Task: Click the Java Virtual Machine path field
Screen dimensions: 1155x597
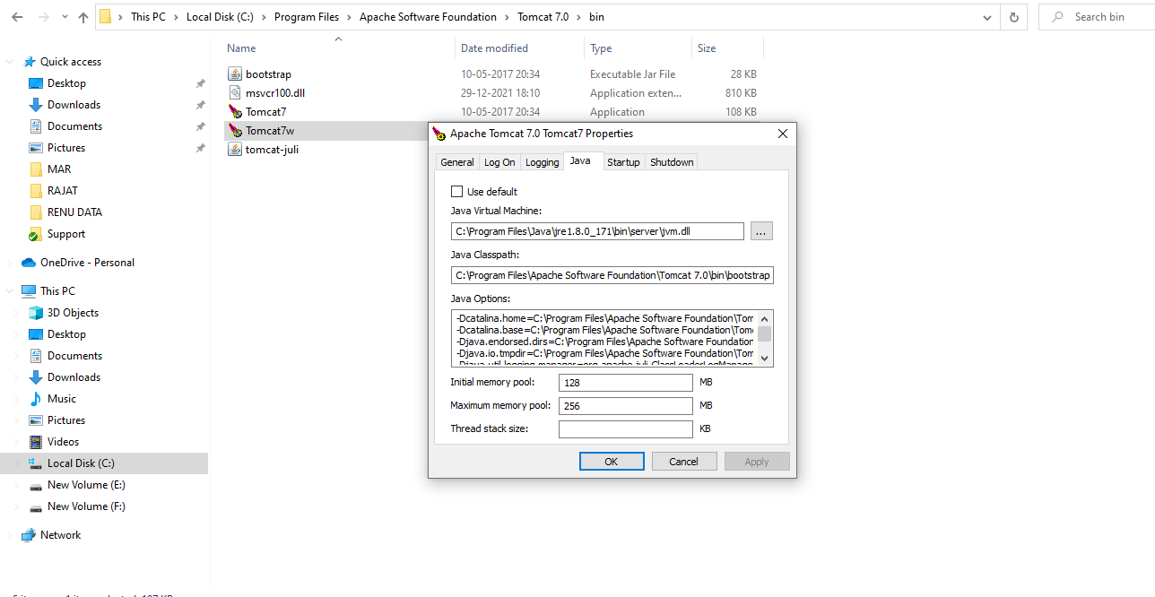Action: tap(597, 231)
